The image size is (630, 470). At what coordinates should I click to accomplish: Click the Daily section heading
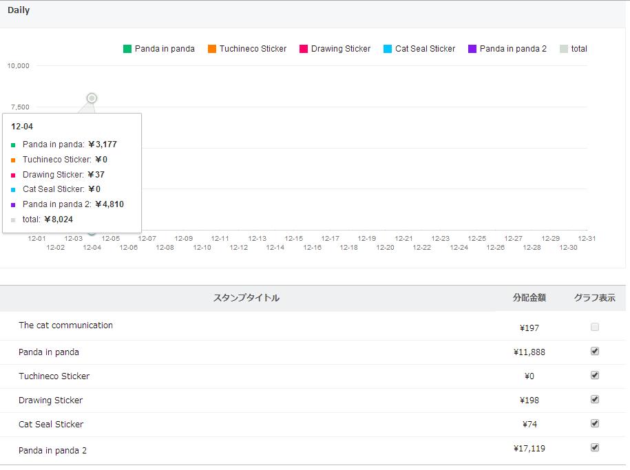point(19,10)
